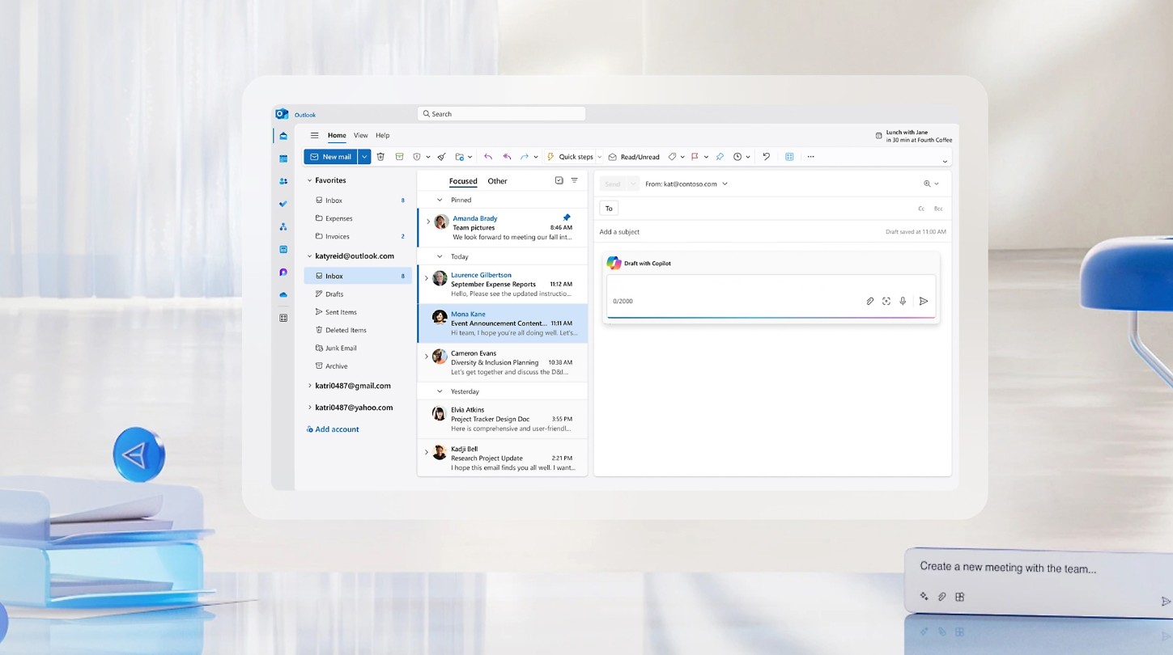Click the Delete trash icon in toolbar
Image resolution: width=1173 pixels, height=655 pixels.
(380, 157)
